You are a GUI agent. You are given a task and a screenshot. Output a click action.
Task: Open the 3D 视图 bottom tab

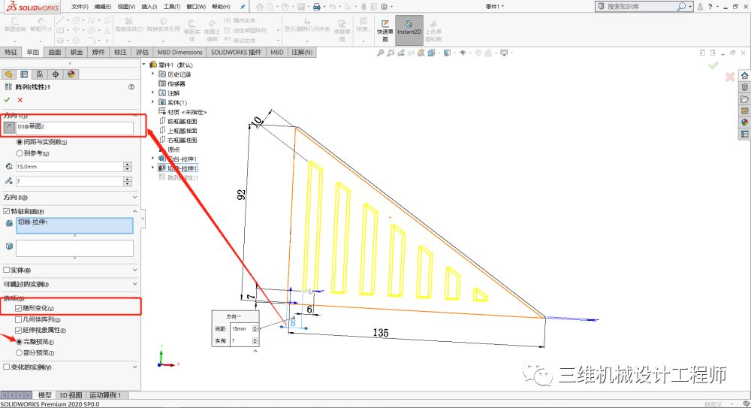pyautogui.click(x=71, y=395)
